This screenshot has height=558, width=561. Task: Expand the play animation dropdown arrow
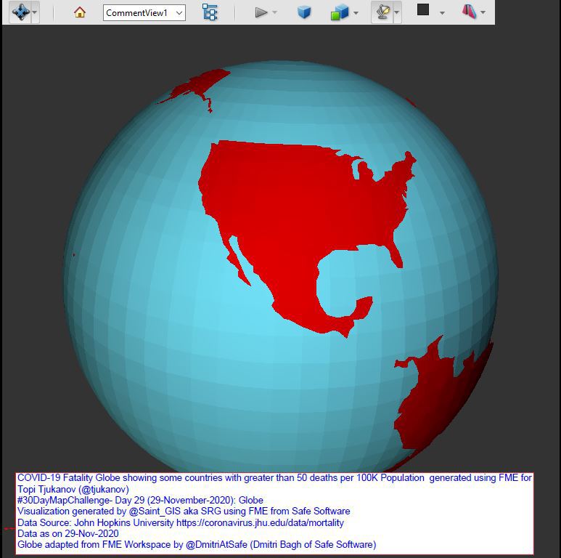click(274, 13)
